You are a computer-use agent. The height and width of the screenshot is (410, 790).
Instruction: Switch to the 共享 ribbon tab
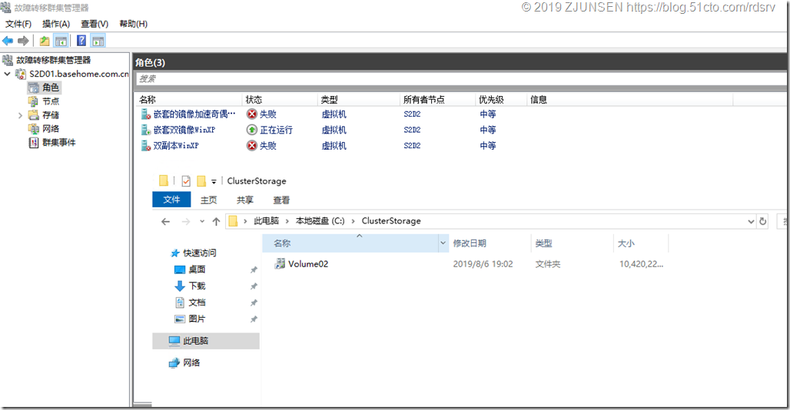tap(245, 200)
